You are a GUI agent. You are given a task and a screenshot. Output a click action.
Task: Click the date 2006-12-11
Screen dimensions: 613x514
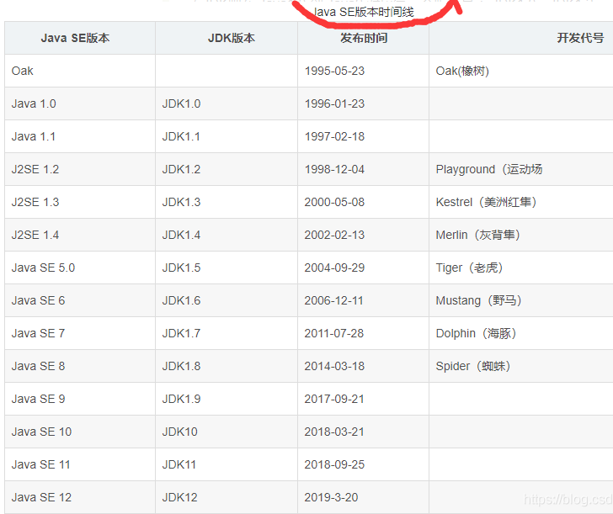333,301
